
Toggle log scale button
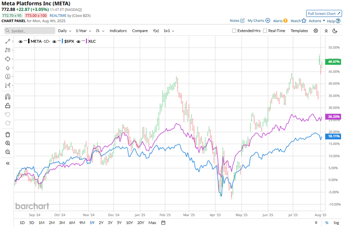[x=336, y=223]
